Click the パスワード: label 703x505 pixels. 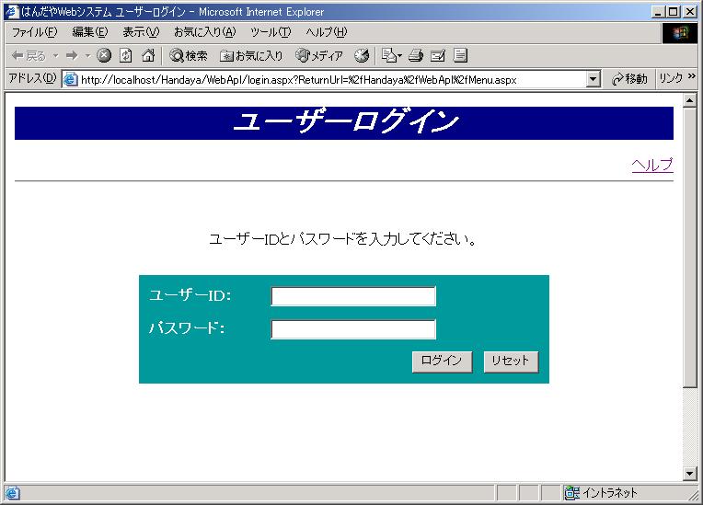187,328
